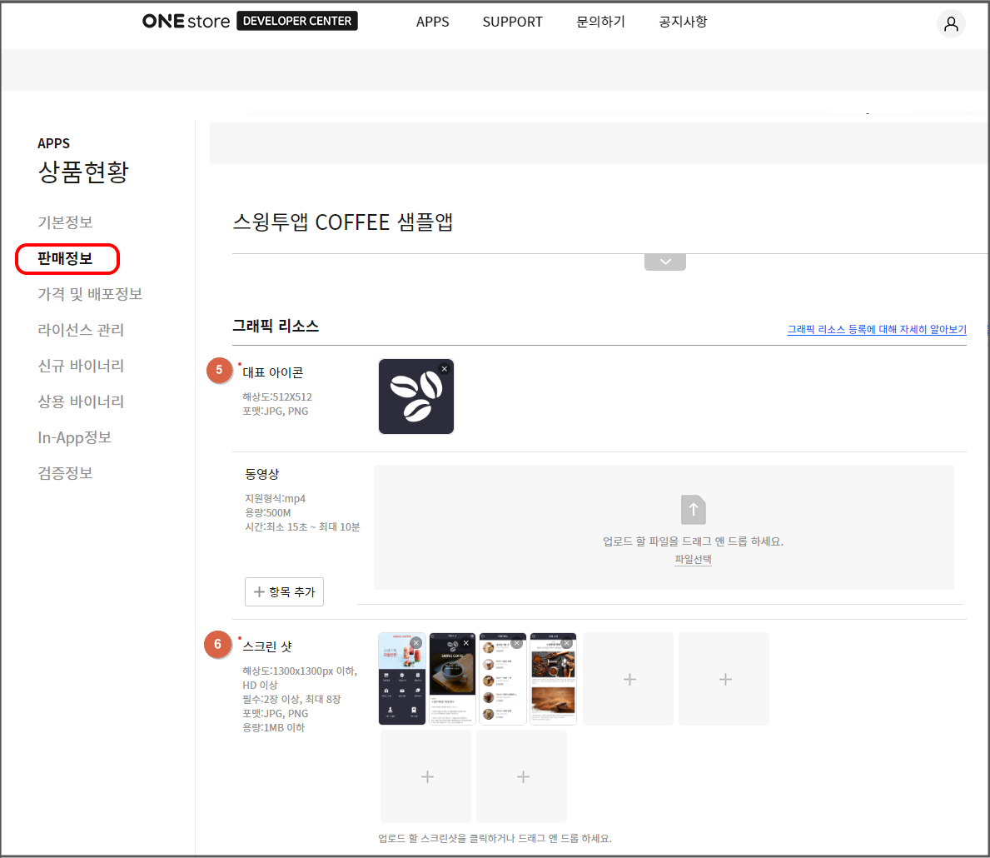Click the video upload arrow icon
Viewport: 990px width, 858px height.
693,510
